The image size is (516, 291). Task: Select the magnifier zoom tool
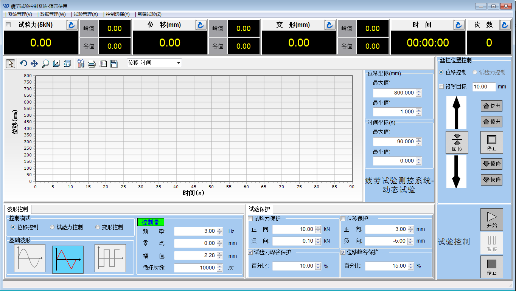45,63
